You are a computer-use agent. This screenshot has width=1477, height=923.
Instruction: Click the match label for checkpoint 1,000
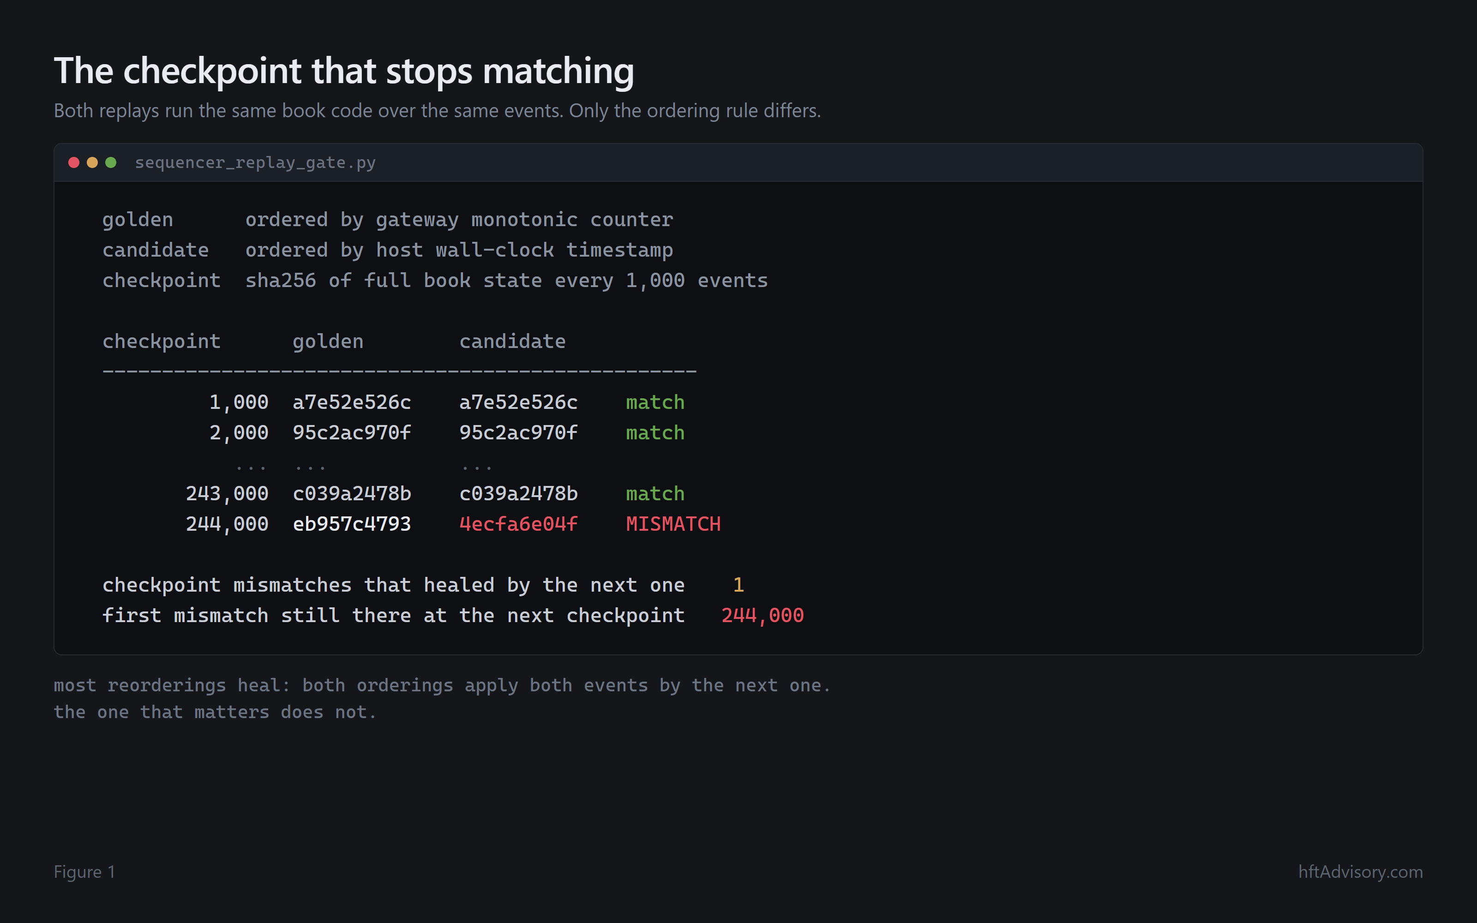coord(655,402)
